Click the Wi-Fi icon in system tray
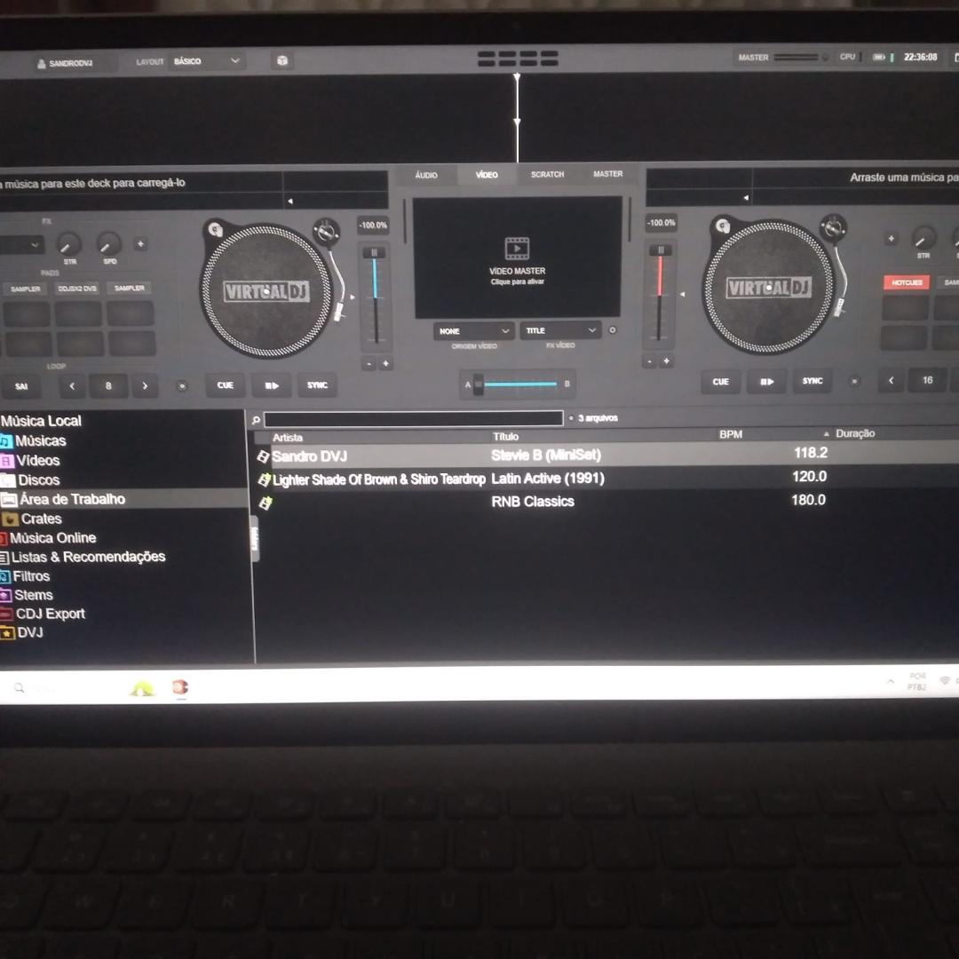This screenshot has height=959, width=959. click(x=945, y=681)
